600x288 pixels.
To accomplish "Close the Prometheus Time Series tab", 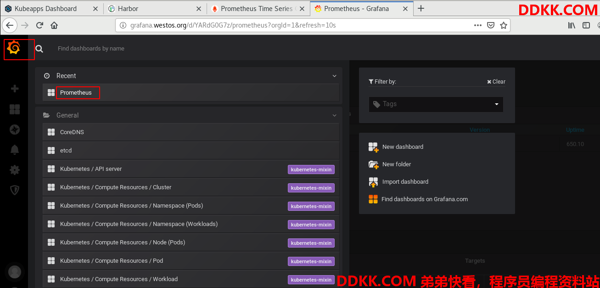I will 302,9.
